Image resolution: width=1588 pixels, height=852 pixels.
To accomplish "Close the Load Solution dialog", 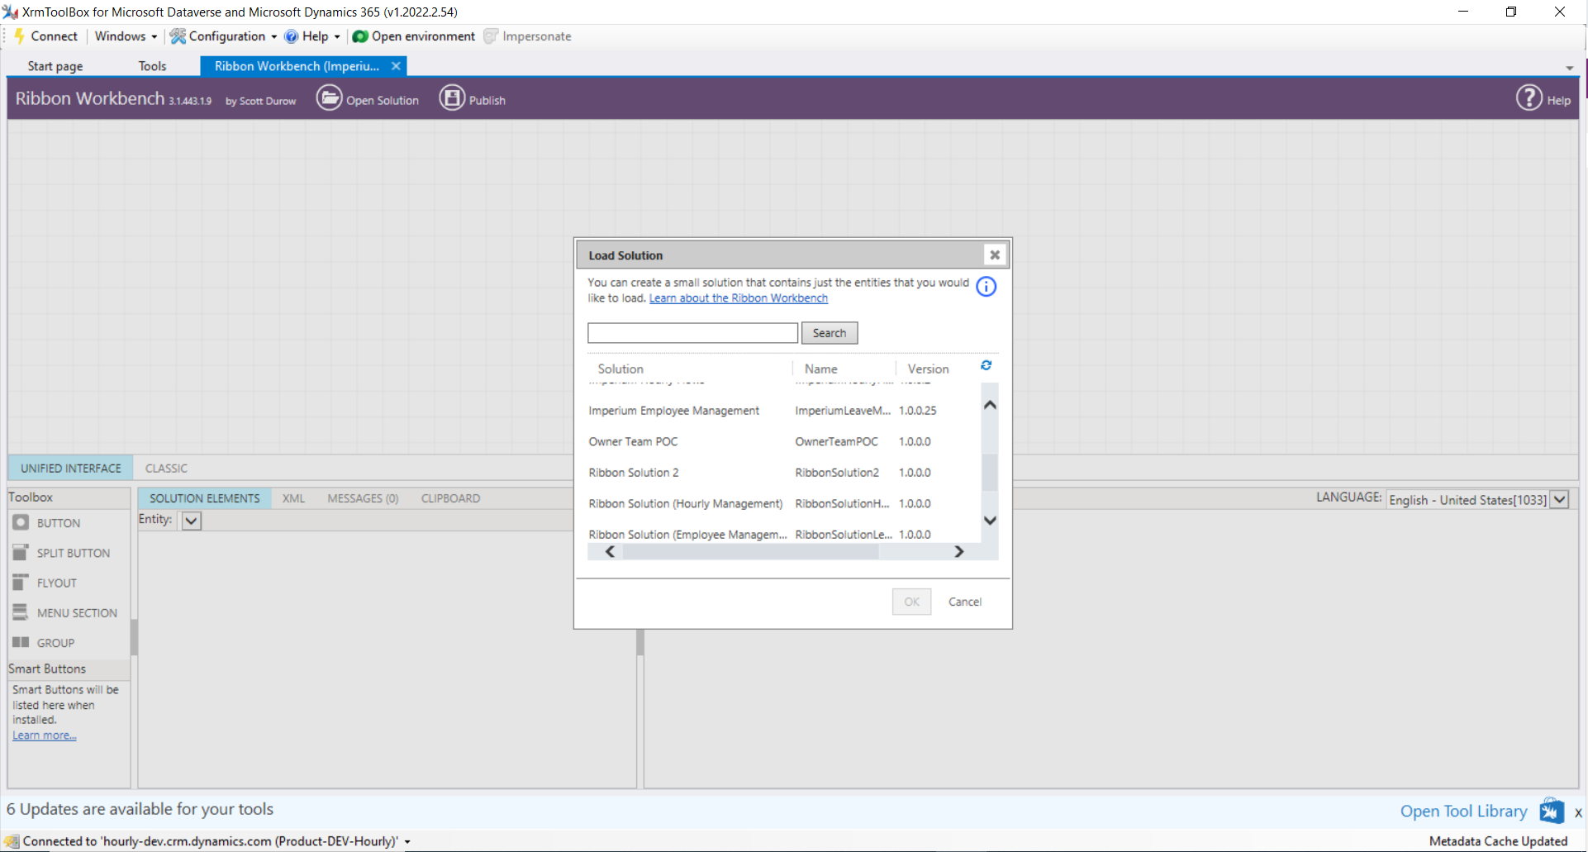I will (x=995, y=255).
